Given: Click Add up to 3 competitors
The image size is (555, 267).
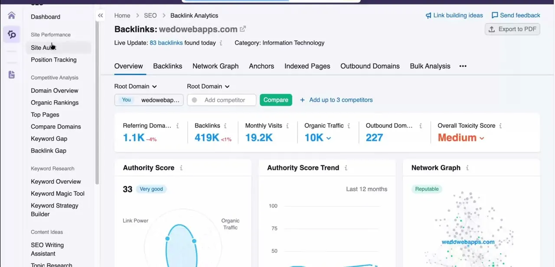Looking at the screenshot, I should tap(341, 100).
